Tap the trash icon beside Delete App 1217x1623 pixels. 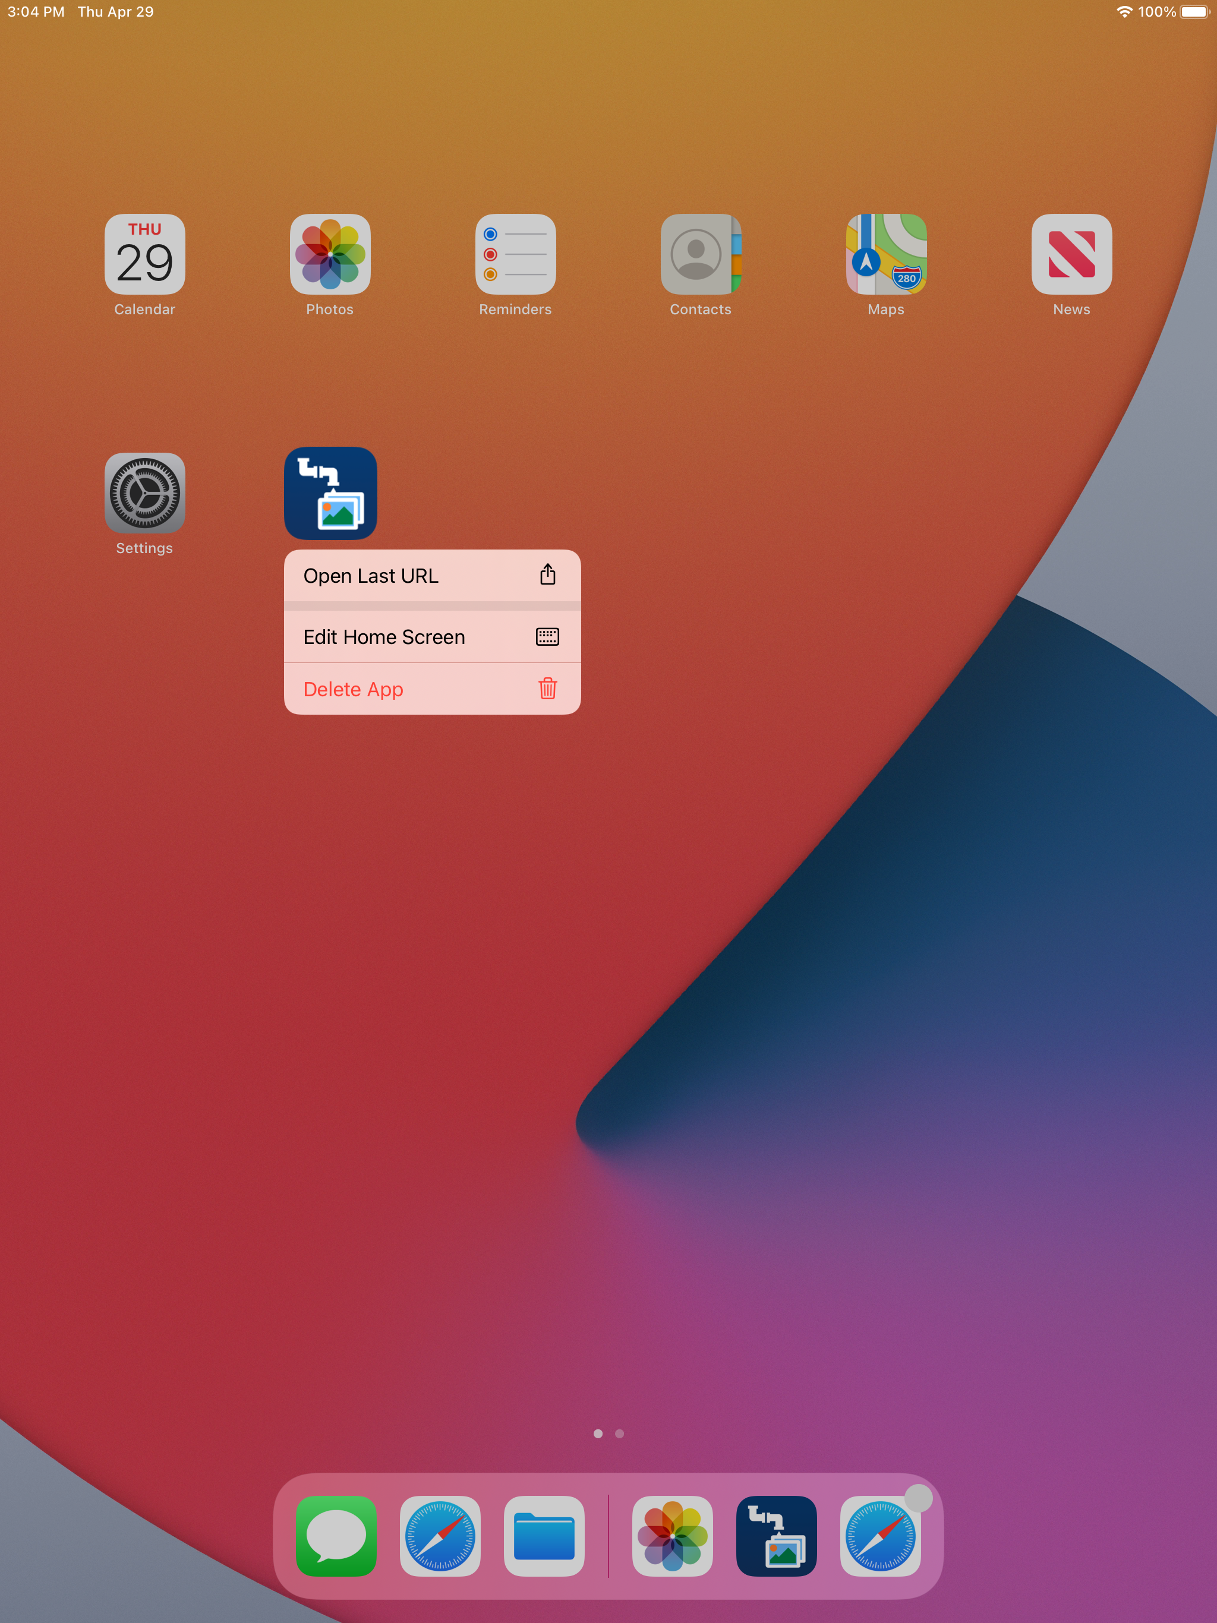(547, 689)
